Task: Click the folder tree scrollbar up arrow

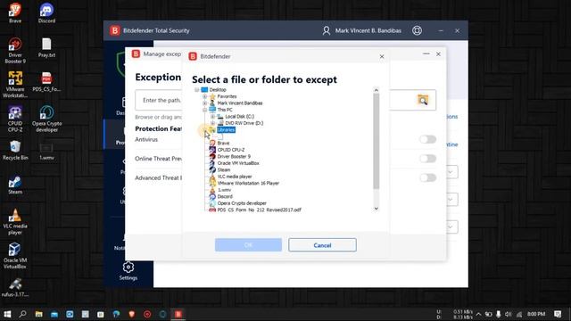Action: pos(377,90)
